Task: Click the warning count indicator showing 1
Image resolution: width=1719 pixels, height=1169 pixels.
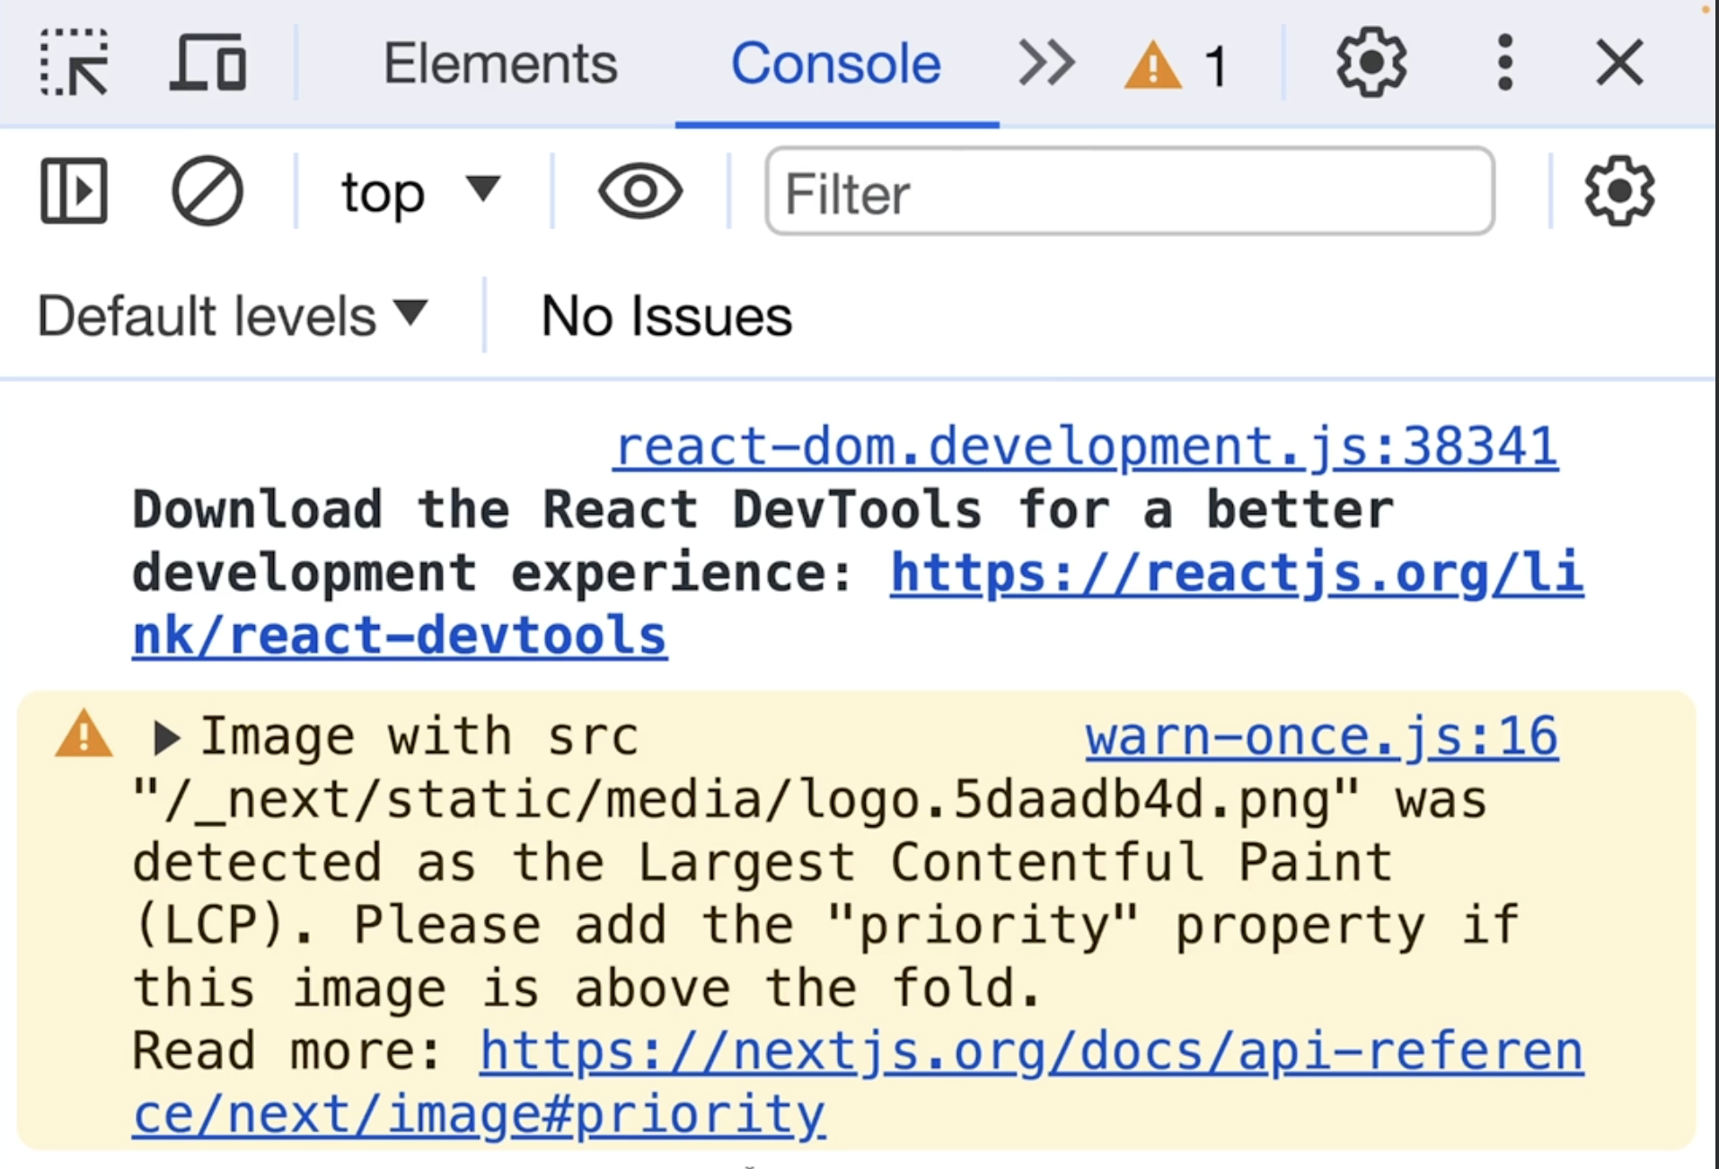Action: coord(1176,66)
